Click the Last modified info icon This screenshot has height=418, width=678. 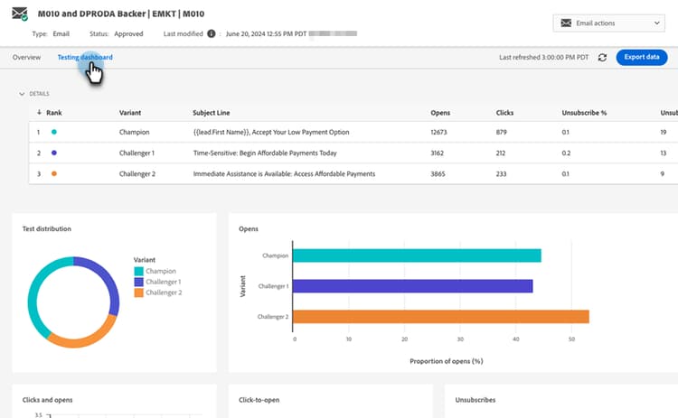click(x=211, y=33)
